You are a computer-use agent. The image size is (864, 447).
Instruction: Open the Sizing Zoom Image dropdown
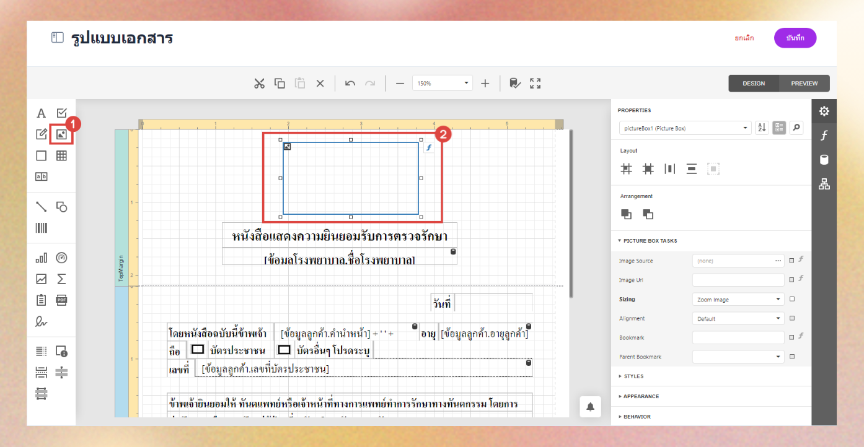tap(738, 300)
